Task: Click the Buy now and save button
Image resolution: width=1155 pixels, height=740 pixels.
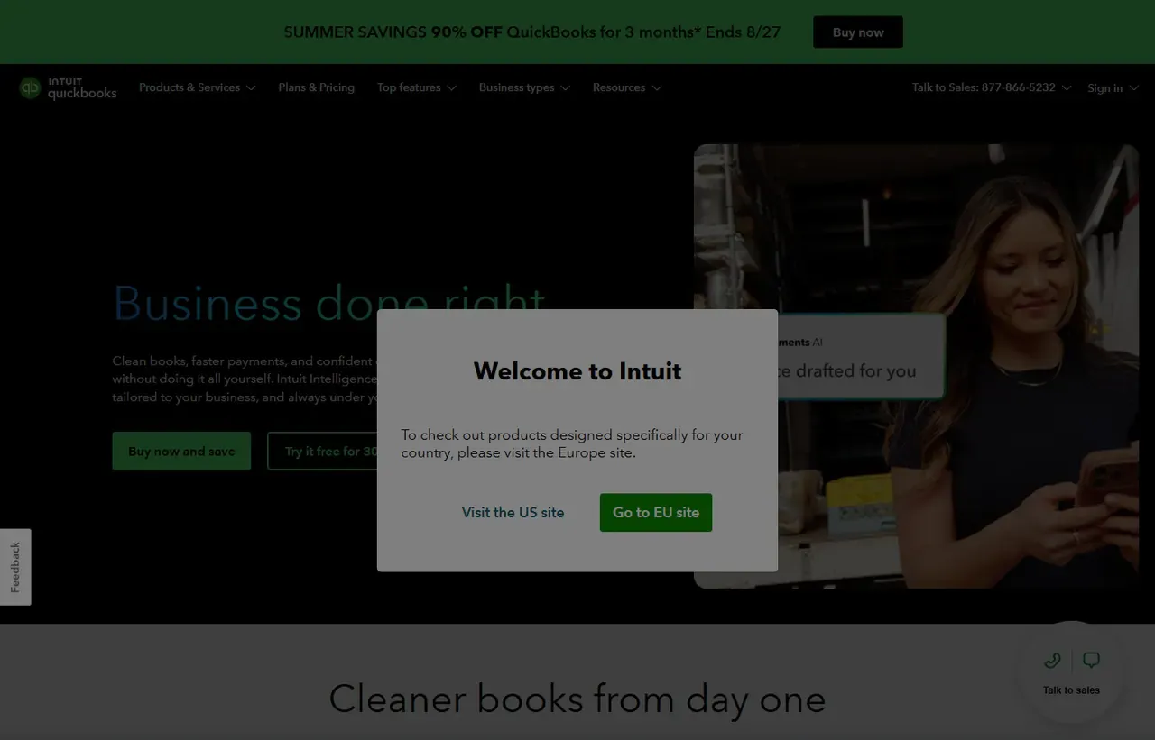Action: click(181, 451)
